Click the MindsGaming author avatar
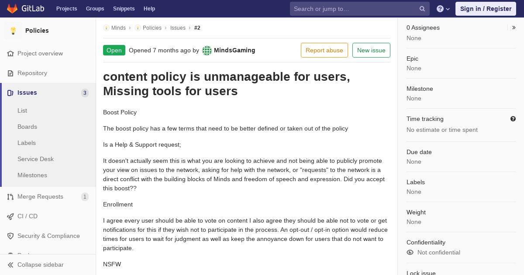The width and height of the screenshot is (524, 275). click(x=207, y=51)
